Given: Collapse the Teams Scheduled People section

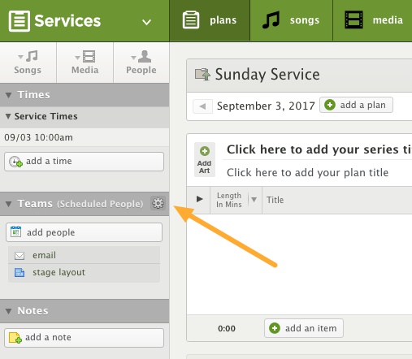Looking at the screenshot, I should click(9, 204).
